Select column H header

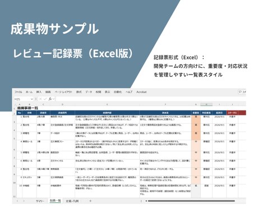(206, 104)
